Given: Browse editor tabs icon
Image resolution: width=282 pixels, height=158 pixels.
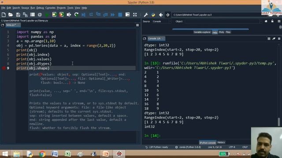Looking at the screenshot, I should pyautogui.click(x=3, y=25).
